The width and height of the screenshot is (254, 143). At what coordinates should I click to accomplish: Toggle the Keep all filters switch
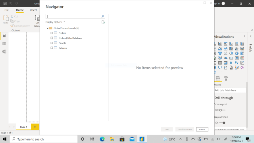(222, 123)
